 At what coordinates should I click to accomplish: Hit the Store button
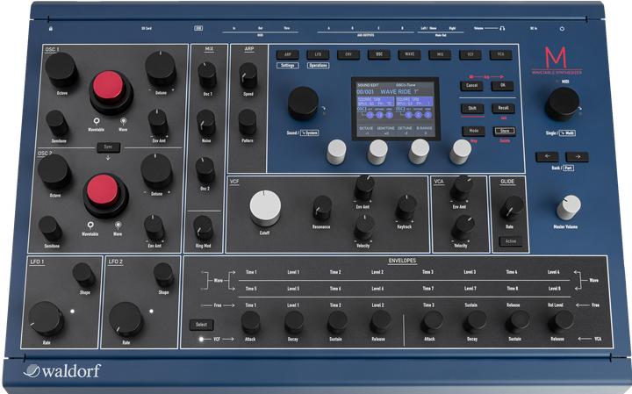[505, 132]
